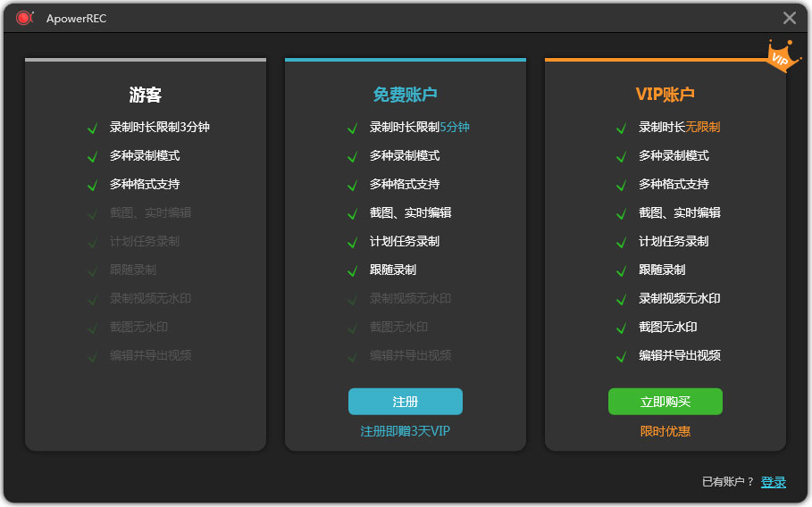
Task: Close the ApowerREC account window
Action: [x=790, y=18]
